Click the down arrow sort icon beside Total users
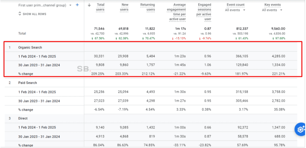 click(x=90, y=5)
